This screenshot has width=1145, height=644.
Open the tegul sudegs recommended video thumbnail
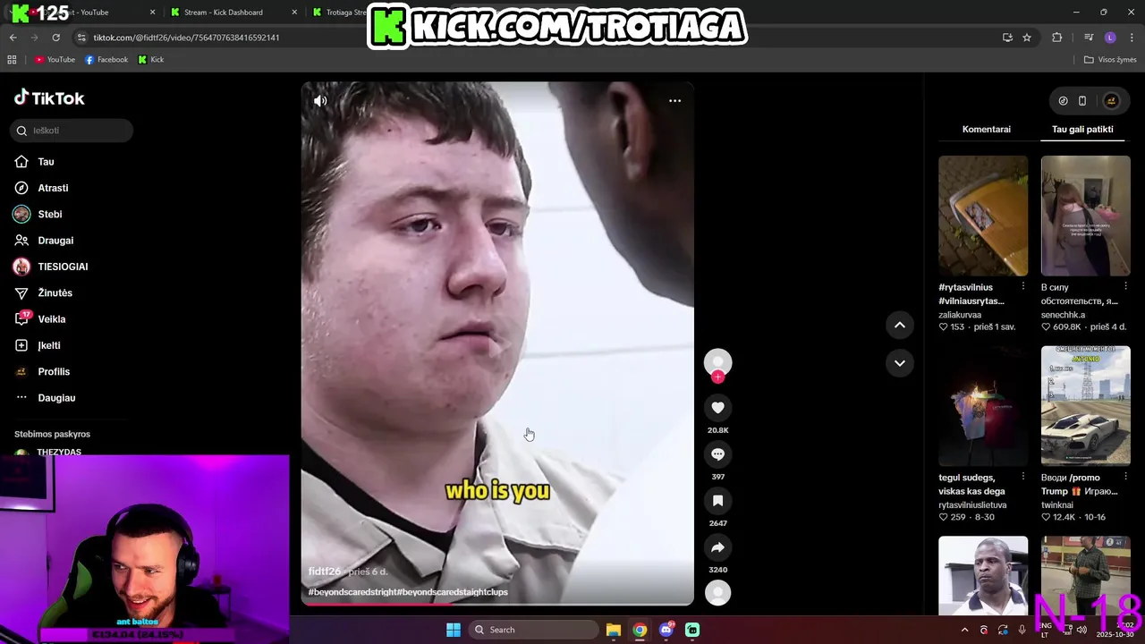[x=983, y=406]
